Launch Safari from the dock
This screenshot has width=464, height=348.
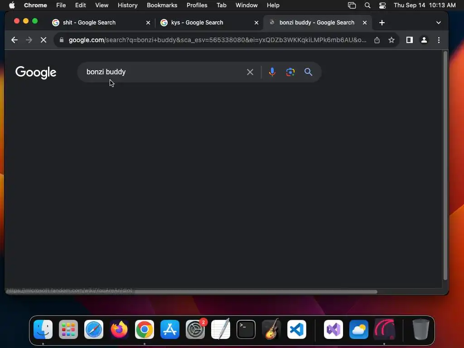[x=94, y=329]
